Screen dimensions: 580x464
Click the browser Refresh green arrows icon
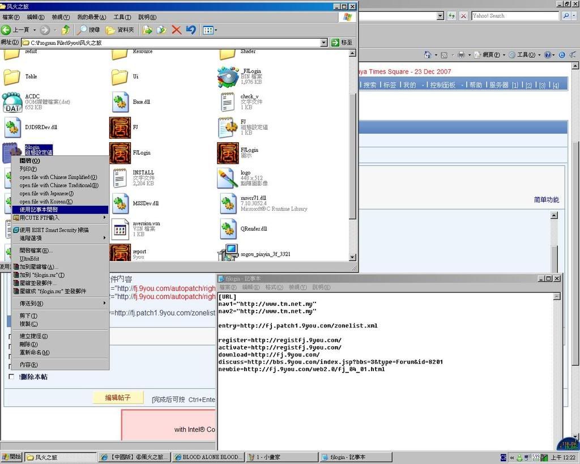click(451, 16)
